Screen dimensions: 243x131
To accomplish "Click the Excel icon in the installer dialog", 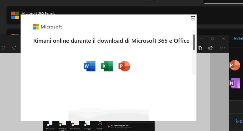I will tap(107, 66).
